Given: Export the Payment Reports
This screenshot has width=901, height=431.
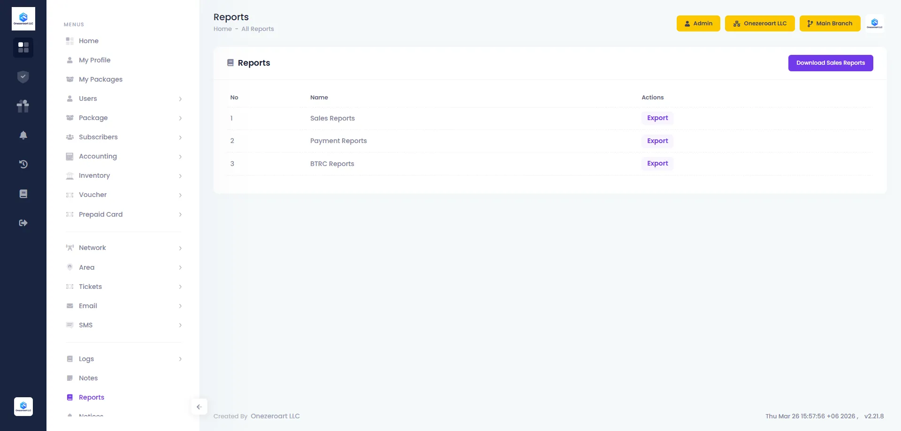Looking at the screenshot, I should pos(657,141).
